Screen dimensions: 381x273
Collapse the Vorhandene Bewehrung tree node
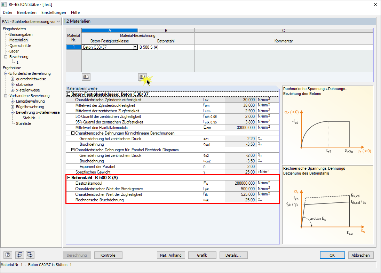6,96
